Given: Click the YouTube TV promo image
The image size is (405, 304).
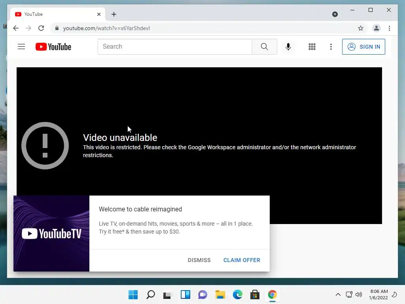Looking at the screenshot, I should 51,234.
